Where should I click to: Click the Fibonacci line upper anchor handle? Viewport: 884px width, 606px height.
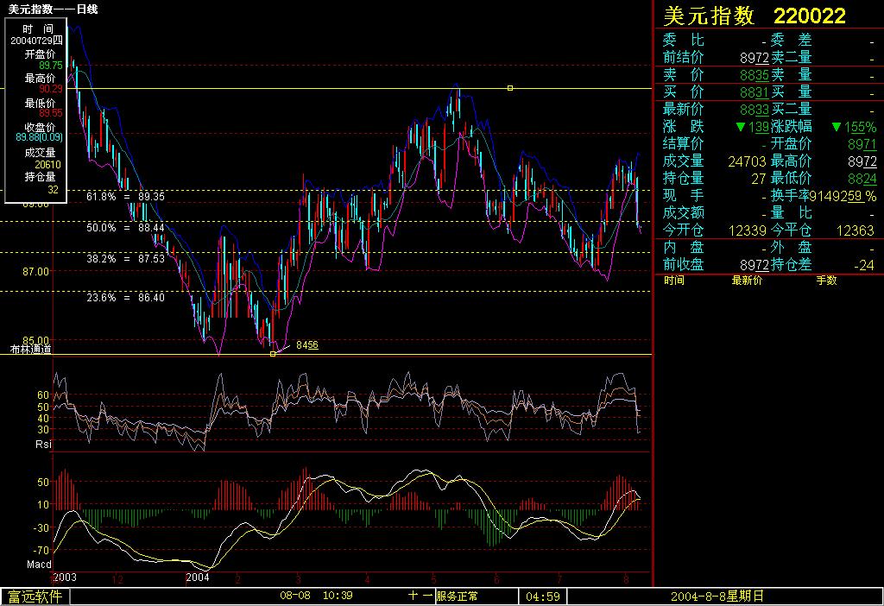pos(510,88)
